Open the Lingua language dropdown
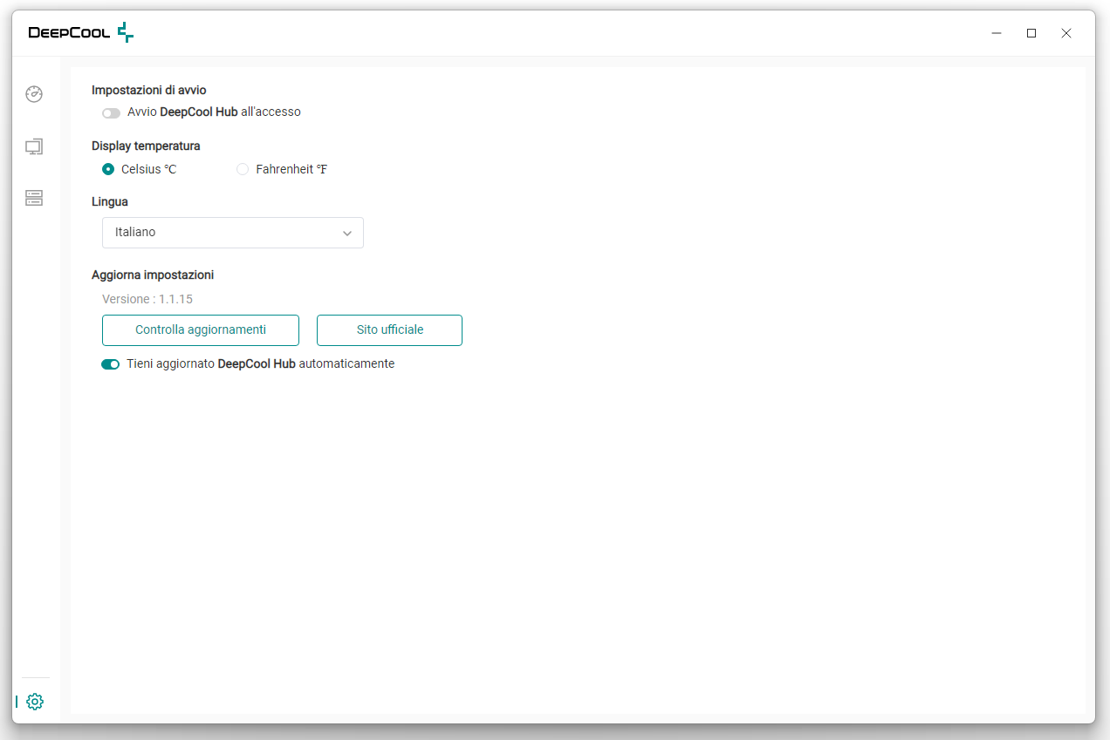This screenshot has width=1110, height=740. tap(233, 233)
